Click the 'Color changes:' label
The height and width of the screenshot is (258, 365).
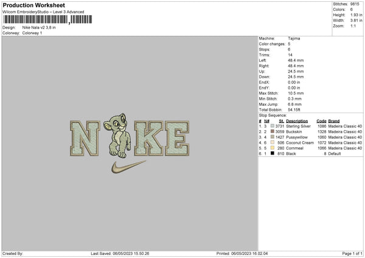point(272,44)
